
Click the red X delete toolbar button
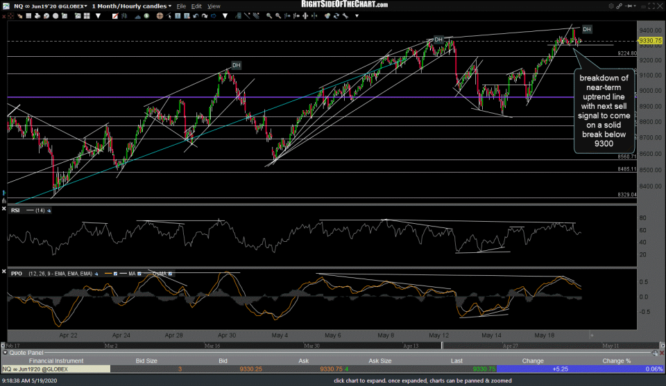(x=4, y=16)
